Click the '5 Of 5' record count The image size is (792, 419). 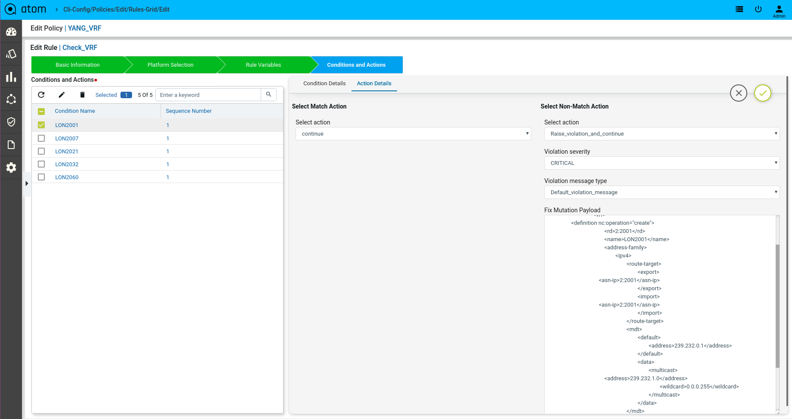pos(145,95)
